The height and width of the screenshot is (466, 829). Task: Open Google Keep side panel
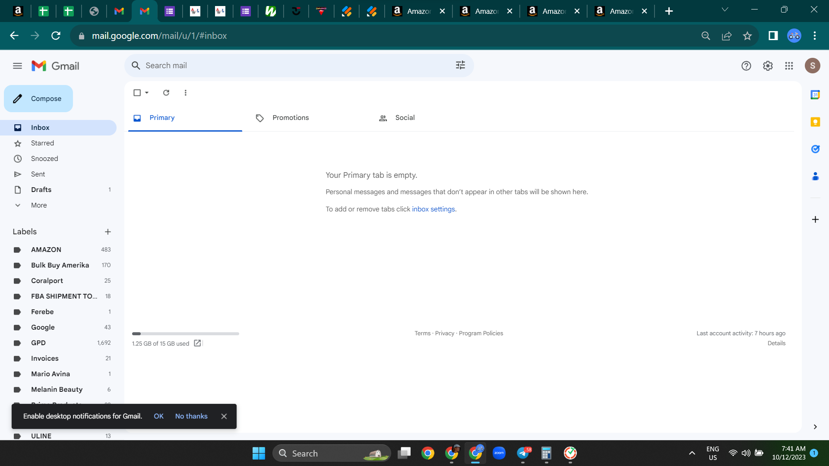coord(815,122)
